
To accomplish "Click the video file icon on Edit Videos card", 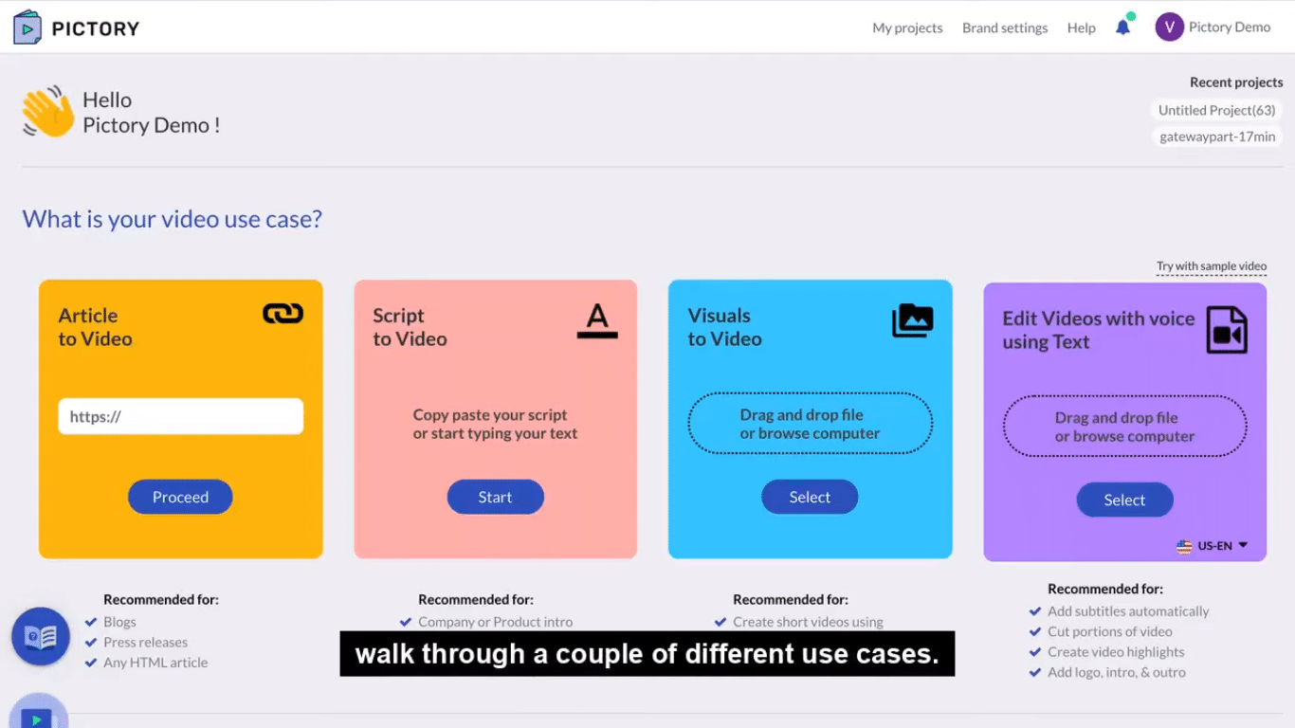I will point(1226,330).
